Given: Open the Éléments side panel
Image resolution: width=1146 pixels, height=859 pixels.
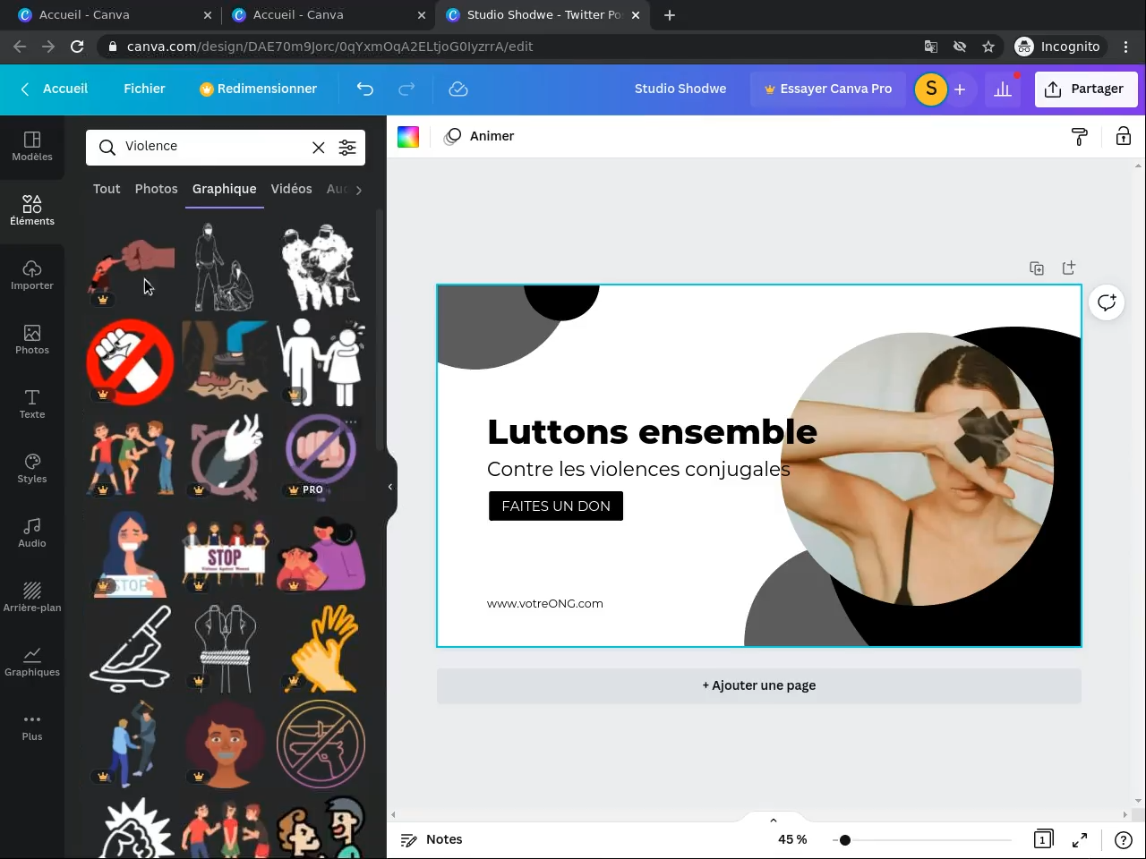Looking at the screenshot, I should click(x=32, y=210).
